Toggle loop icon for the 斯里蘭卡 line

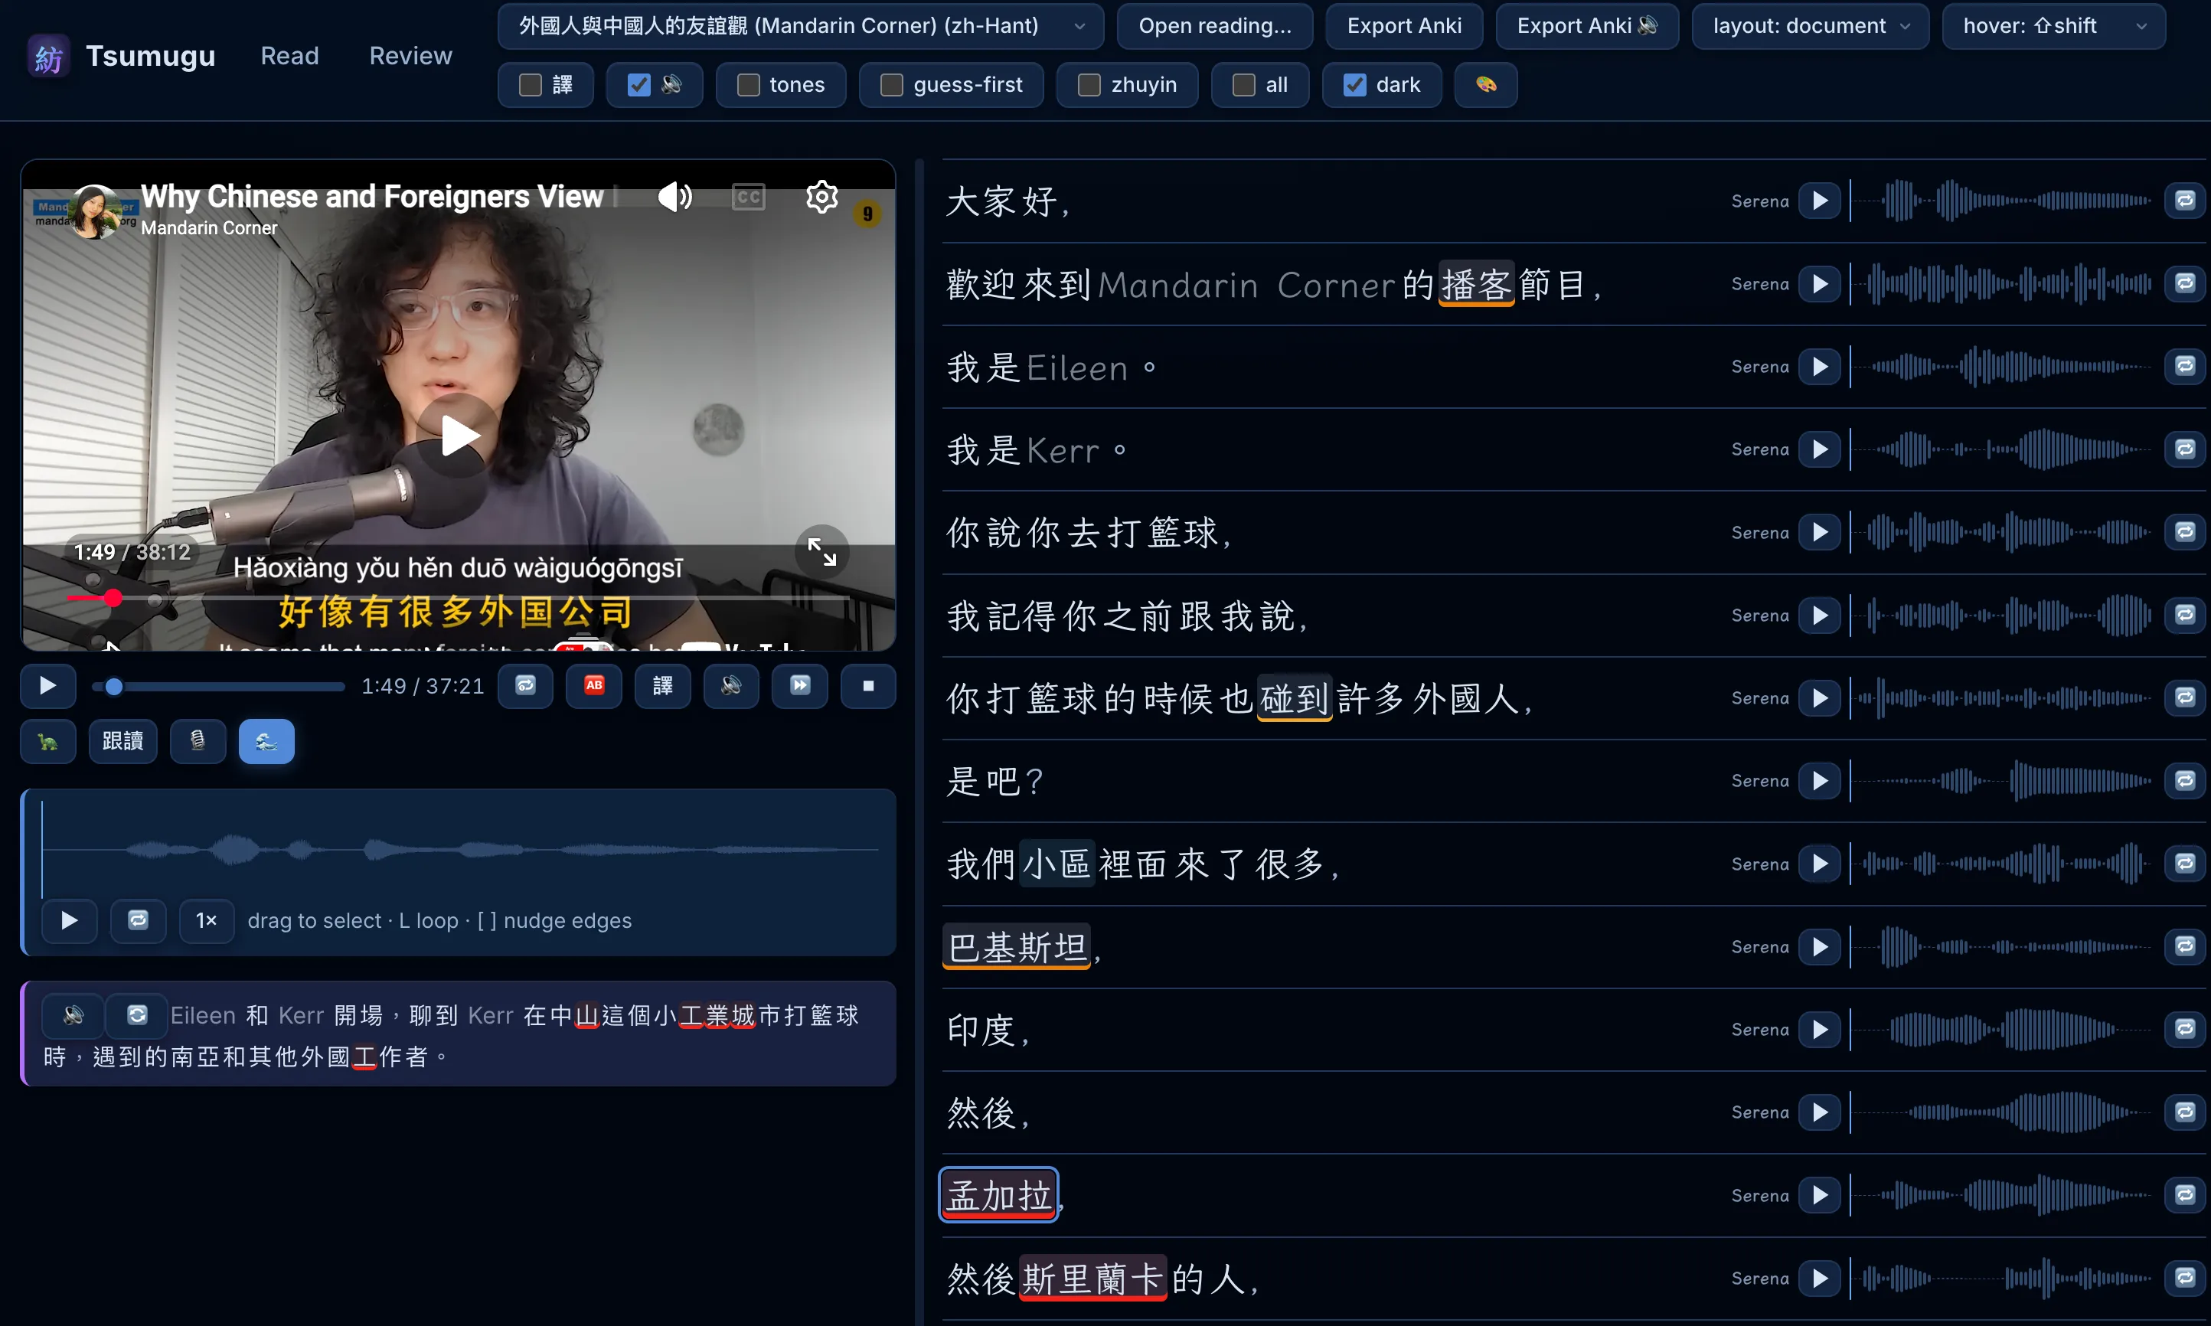click(x=2185, y=1279)
